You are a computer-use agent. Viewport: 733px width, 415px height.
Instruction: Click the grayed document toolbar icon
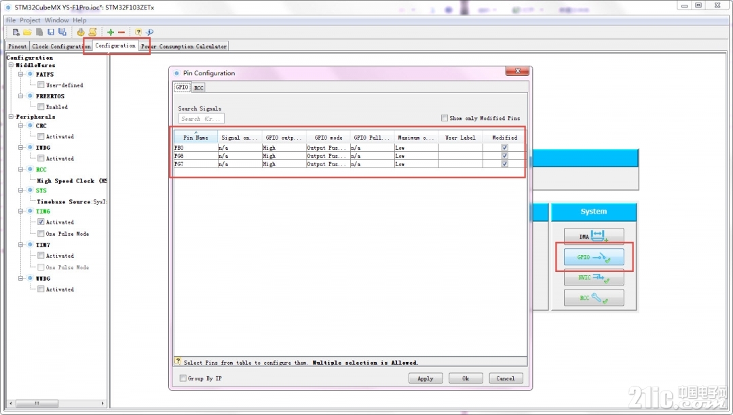[39, 33]
